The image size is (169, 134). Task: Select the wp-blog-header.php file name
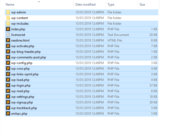point(26,52)
